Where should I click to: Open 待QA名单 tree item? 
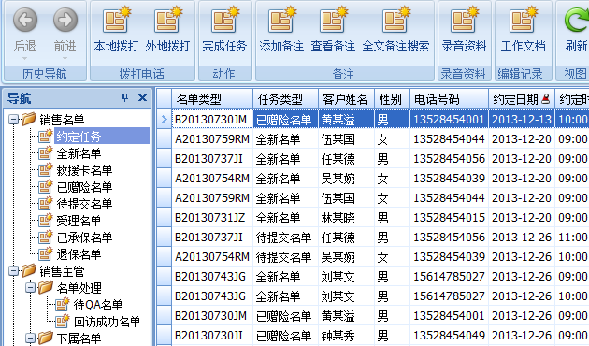[x=97, y=305]
